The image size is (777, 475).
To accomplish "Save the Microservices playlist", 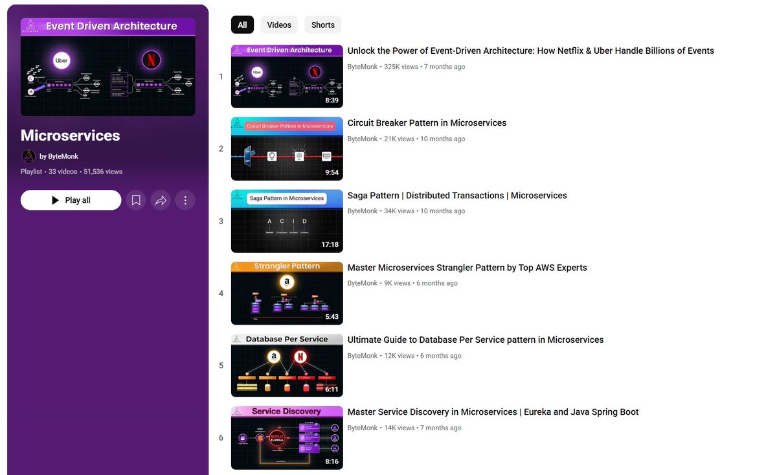I will [x=136, y=200].
